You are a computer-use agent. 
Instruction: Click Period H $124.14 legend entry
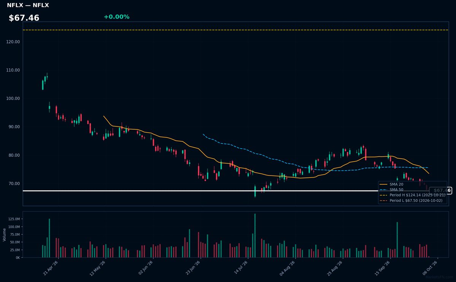pyautogui.click(x=412, y=195)
